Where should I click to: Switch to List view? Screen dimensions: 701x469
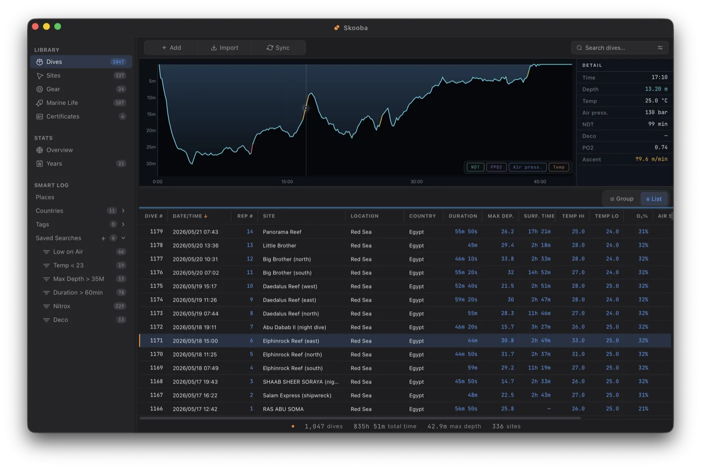(654, 199)
